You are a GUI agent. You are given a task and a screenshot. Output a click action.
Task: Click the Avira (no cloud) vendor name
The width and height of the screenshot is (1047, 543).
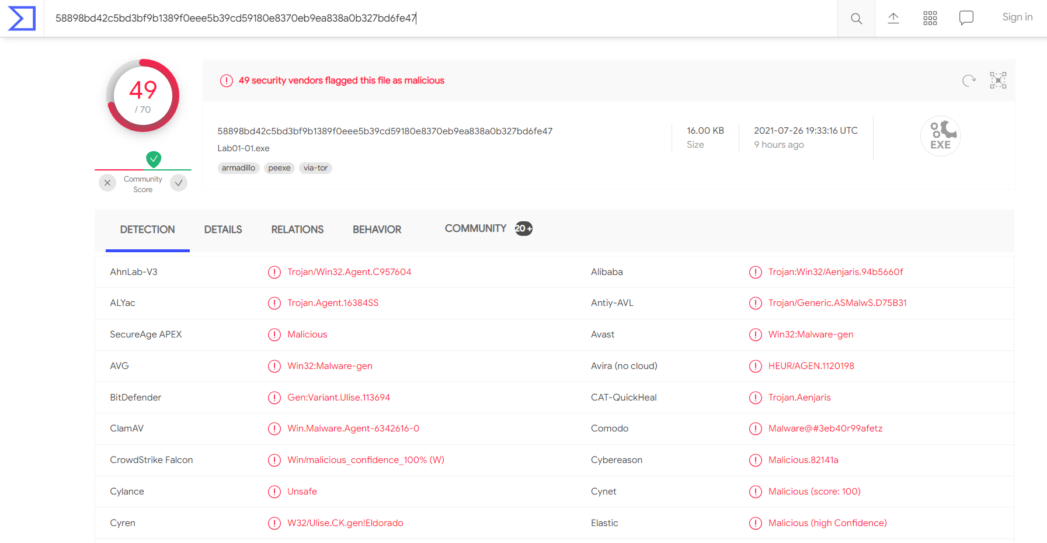click(x=624, y=366)
